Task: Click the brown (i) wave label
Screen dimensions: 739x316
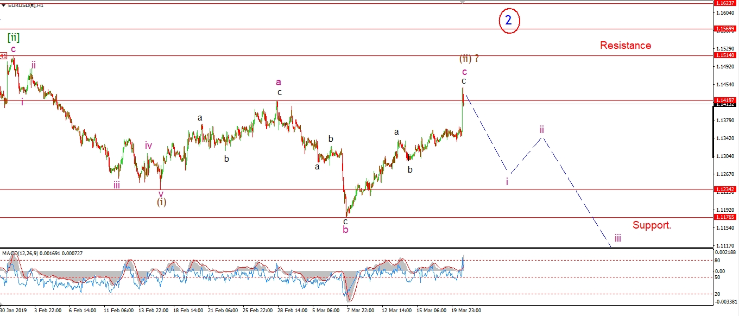Action: [x=162, y=202]
